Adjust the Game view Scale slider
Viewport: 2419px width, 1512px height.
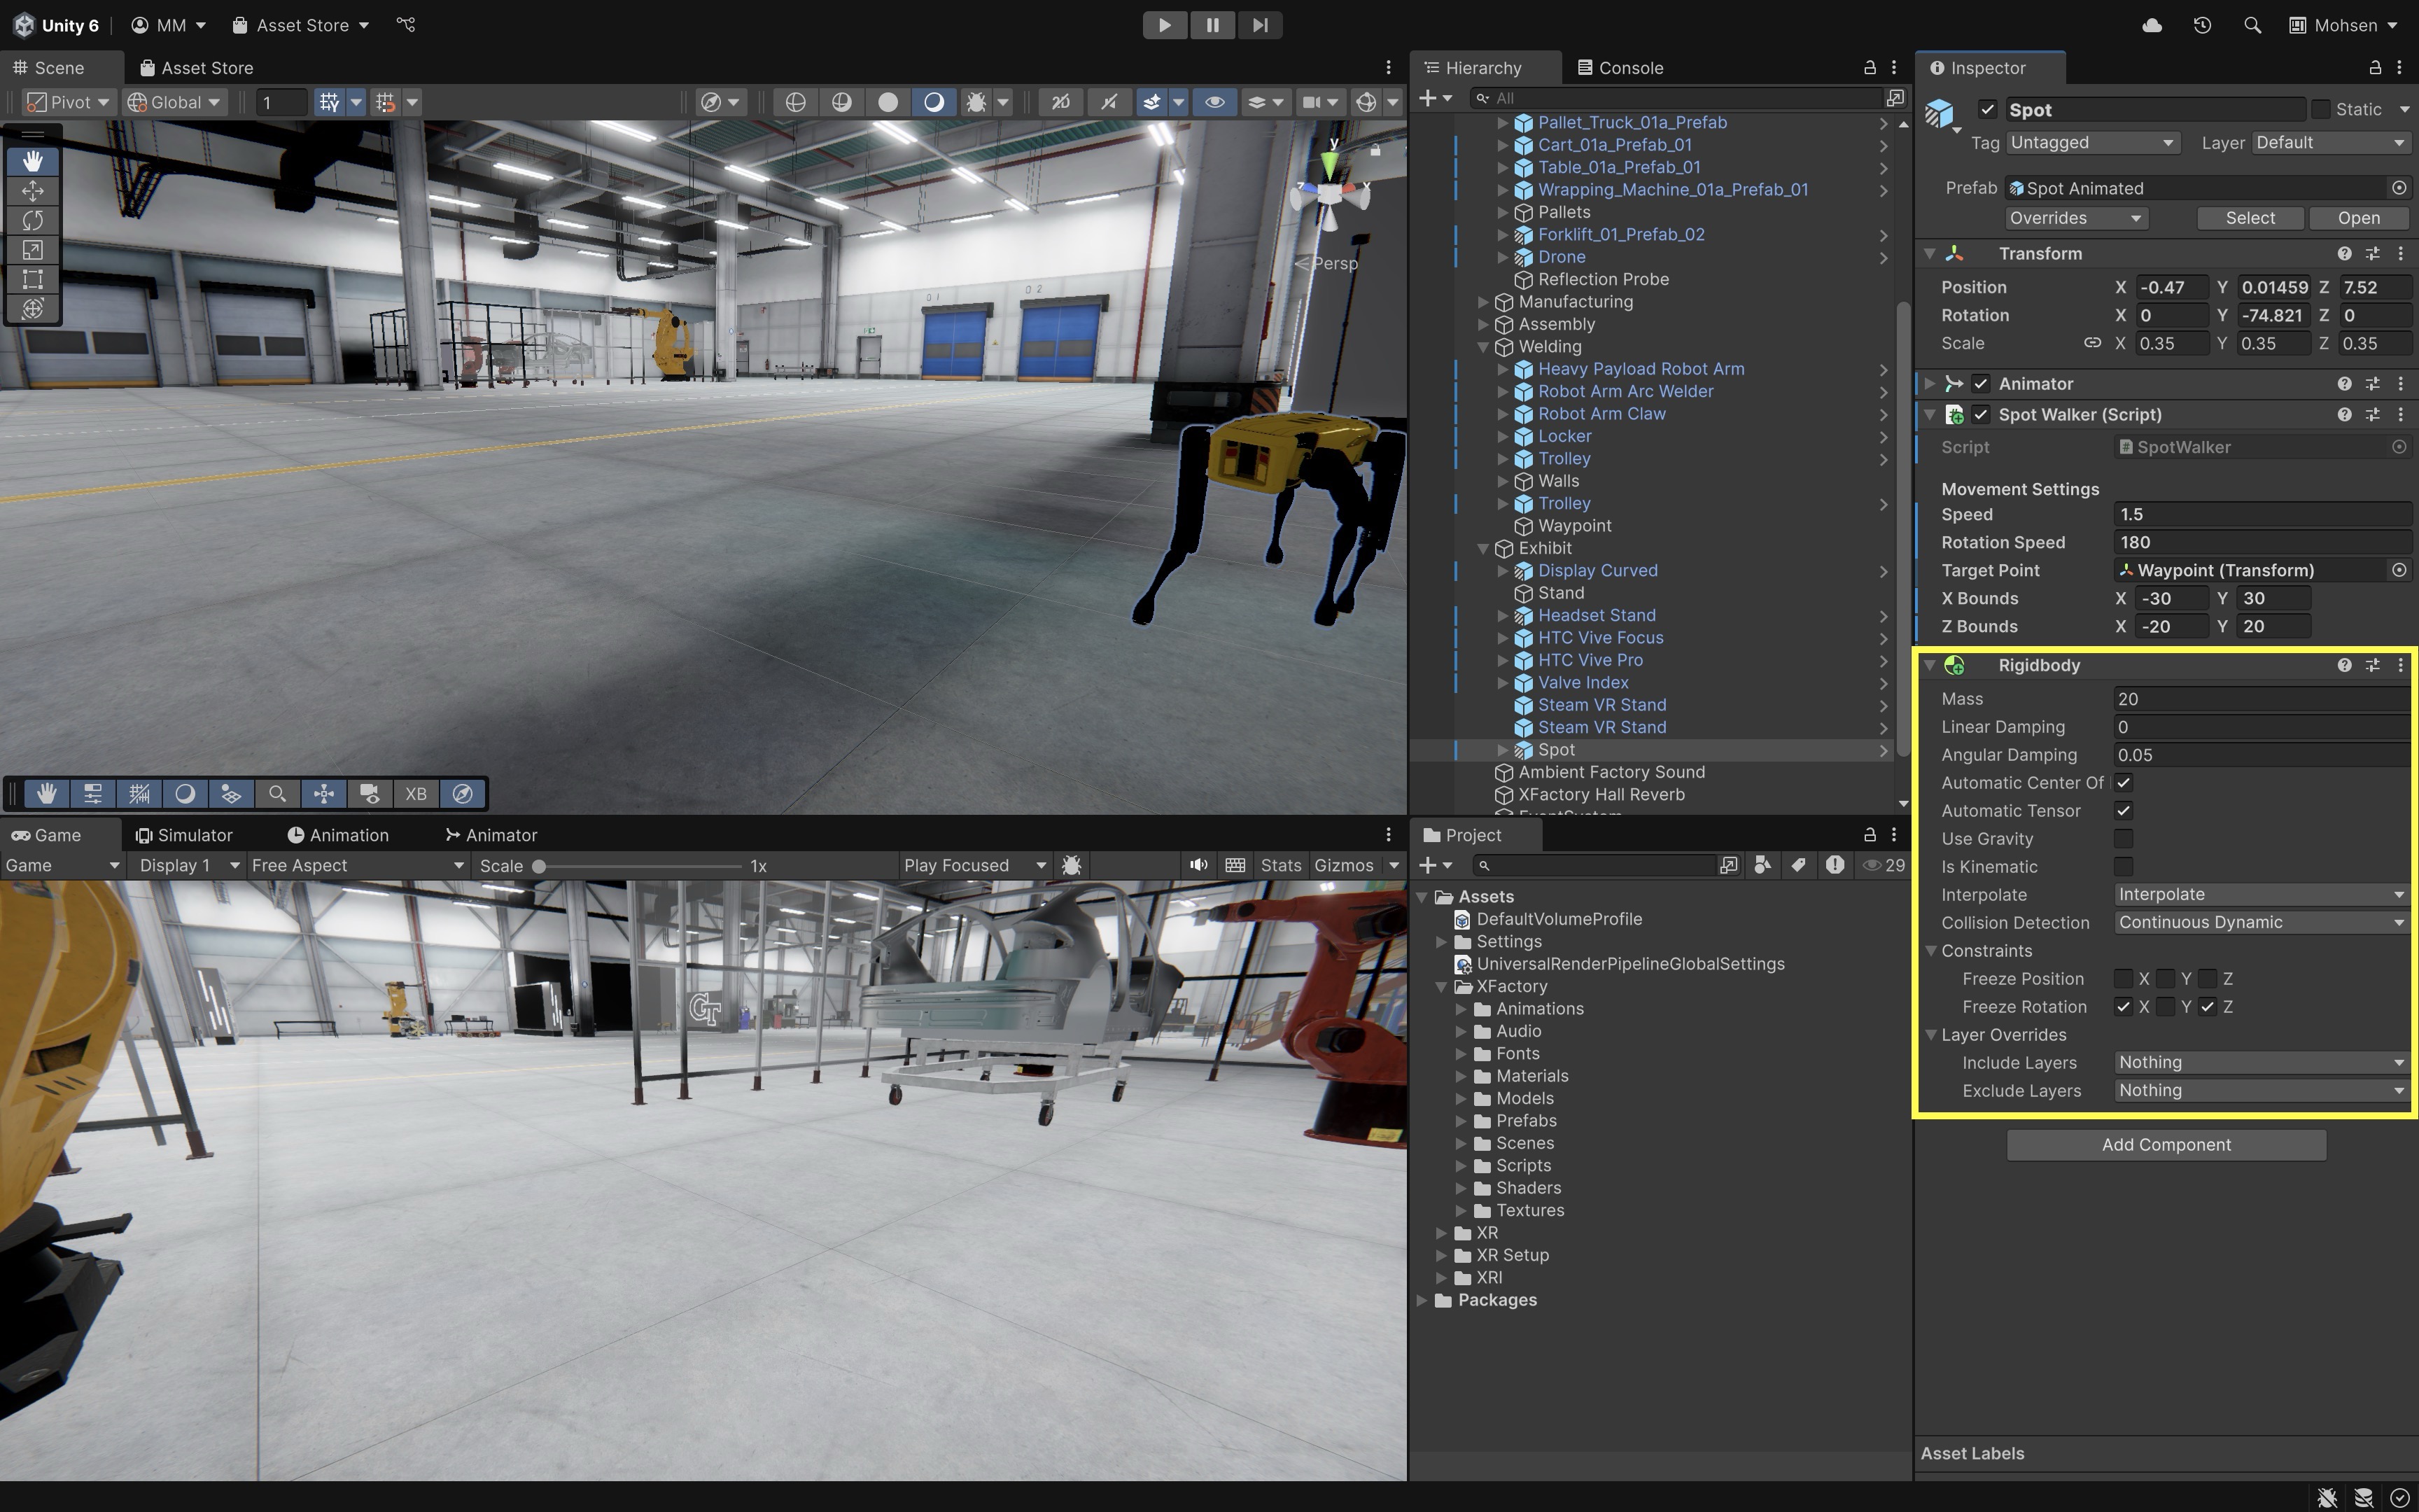540,866
